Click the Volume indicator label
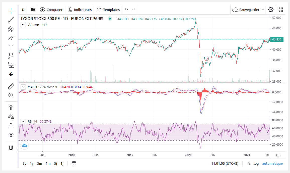Screen dimensions: 290x173 pyautogui.click(x=33, y=25)
